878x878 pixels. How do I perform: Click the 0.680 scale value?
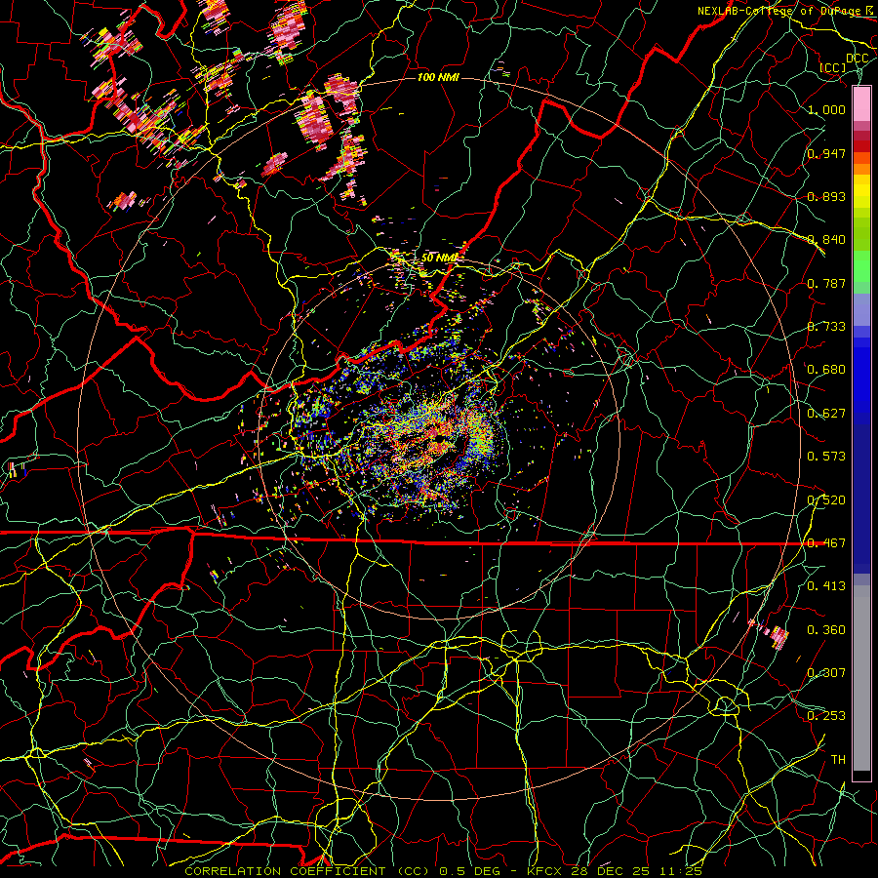click(826, 370)
